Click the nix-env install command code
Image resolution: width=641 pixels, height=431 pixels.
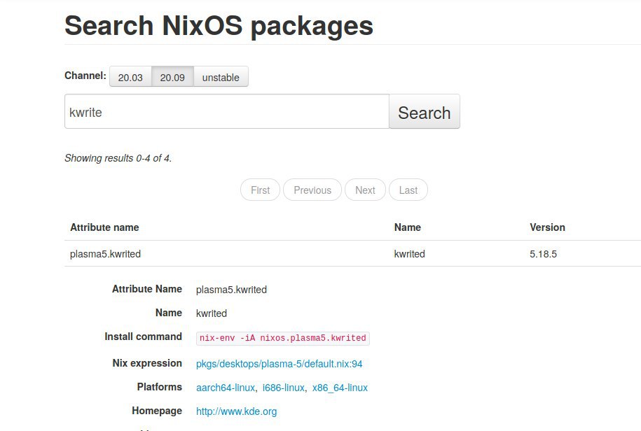(283, 338)
